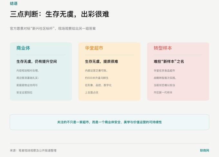Click the line 上全面占优

point(91,93)
